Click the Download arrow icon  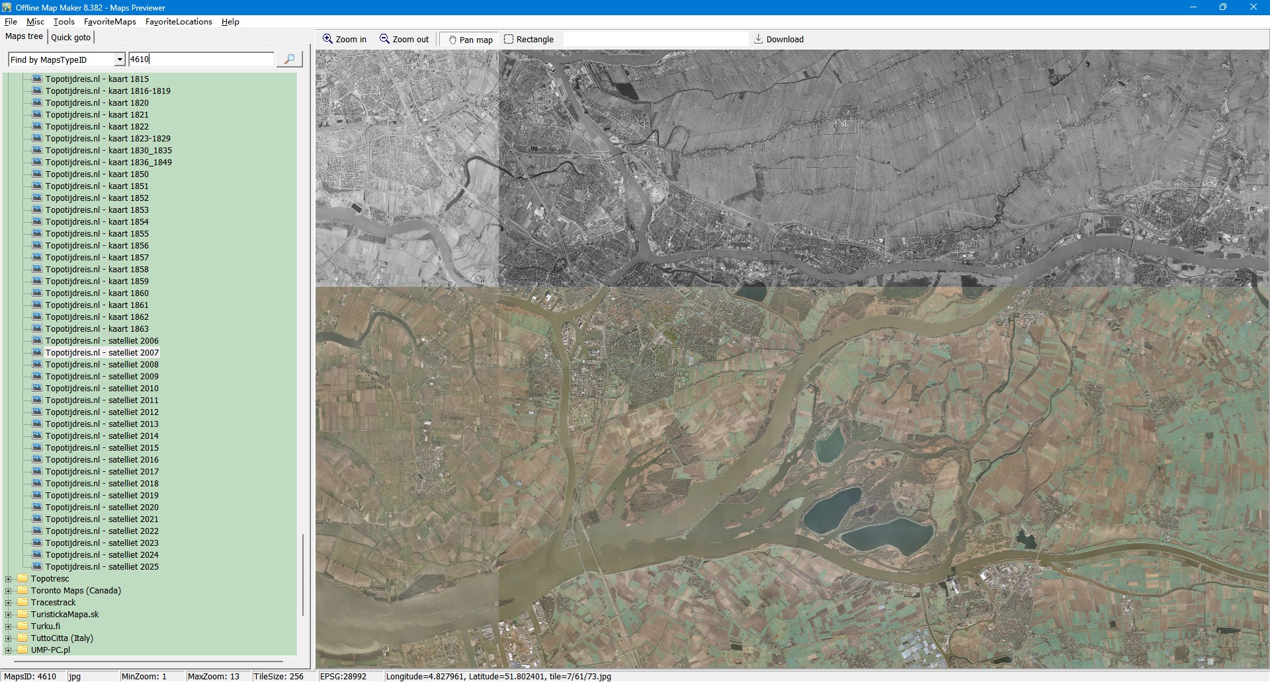(759, 39)
